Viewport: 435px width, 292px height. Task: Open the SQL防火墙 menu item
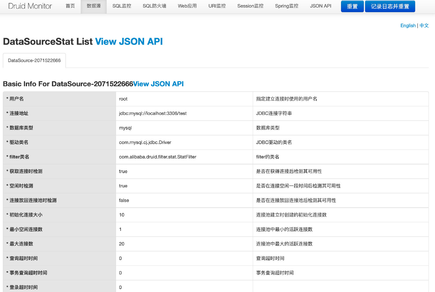coord(154,6)
